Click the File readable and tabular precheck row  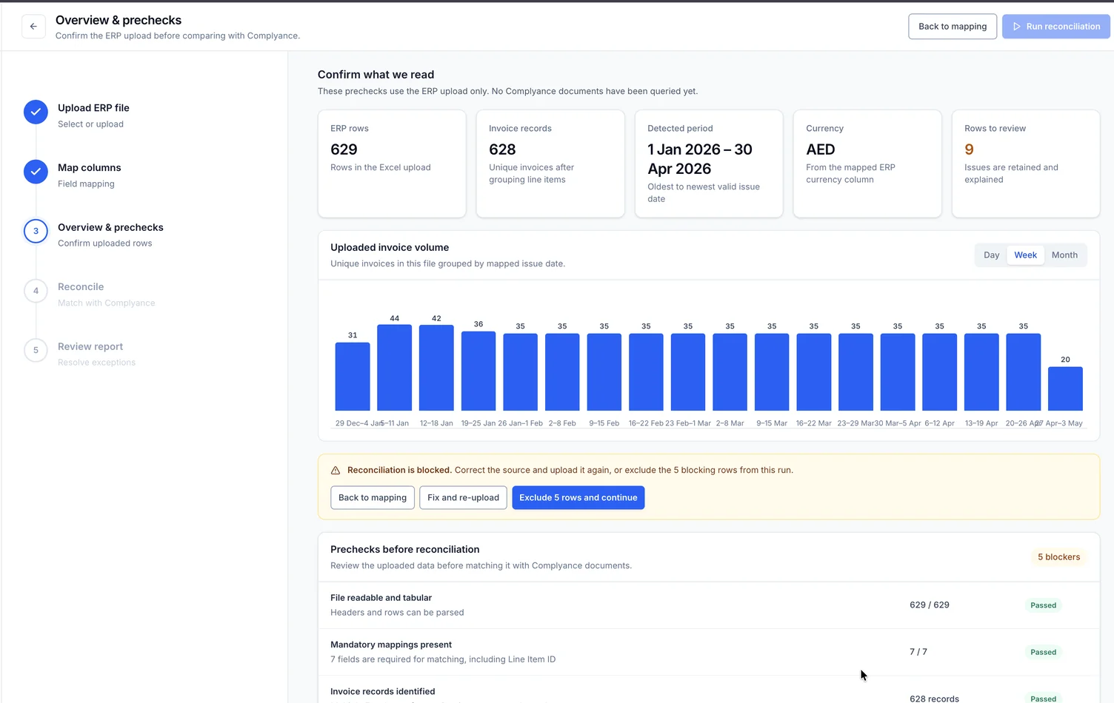[x=709, y=605]
